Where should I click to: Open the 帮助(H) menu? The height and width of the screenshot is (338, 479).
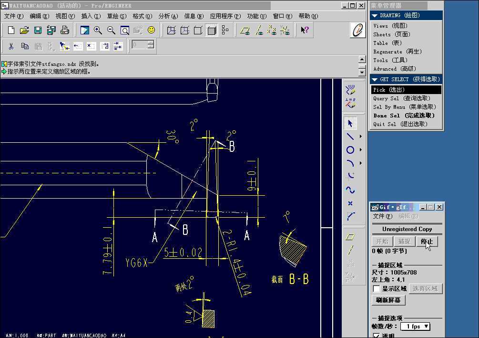(308, 16)
